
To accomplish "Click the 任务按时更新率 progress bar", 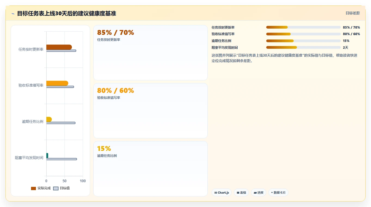I will click(303, 27).
